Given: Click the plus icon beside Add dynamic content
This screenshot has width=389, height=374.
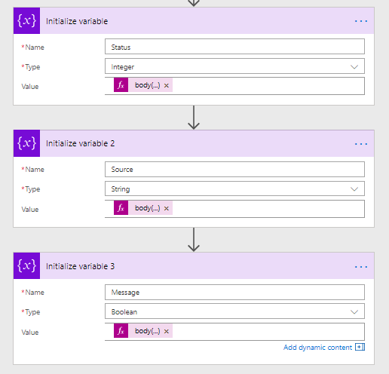Looking at the screenshot, I should click(360, 347).
